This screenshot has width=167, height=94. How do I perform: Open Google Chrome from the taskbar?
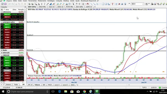(x=84, y=91)
